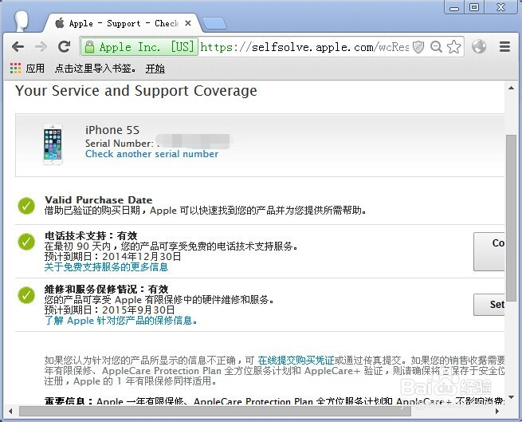The image size is (522, 422).
Task: Click the user profile avatar icon
Action: [22, 21]
